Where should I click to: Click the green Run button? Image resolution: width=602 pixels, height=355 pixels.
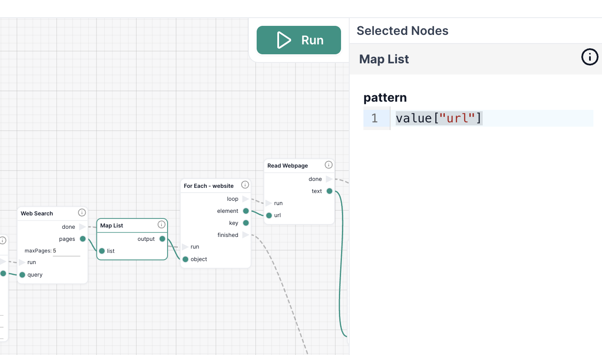click(299, 40)
